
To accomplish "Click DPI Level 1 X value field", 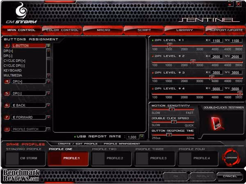I will (x=216, y=40).
